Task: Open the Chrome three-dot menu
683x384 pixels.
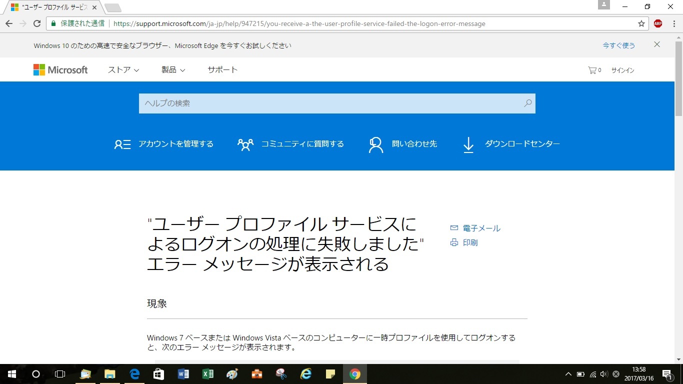Action: tap(673, 23)
